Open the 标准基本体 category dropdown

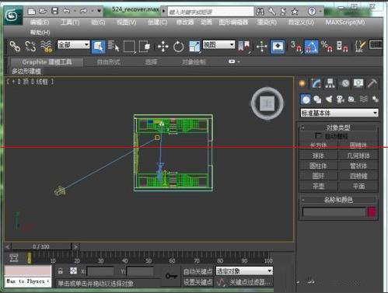339,113
